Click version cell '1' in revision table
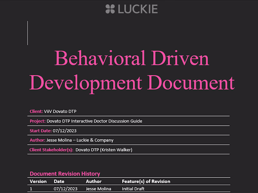The height and width of the screenshot is (193, 258). (x=31, y=189)
